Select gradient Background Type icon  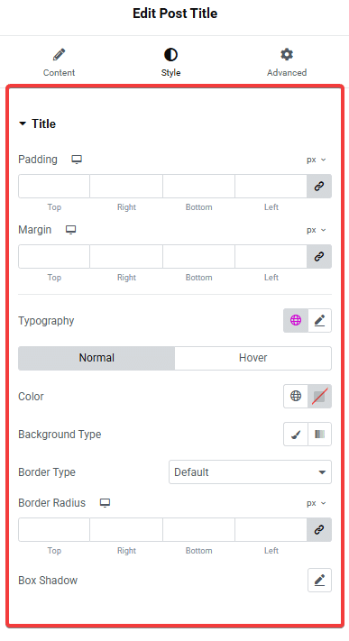(x=319, y=434)
